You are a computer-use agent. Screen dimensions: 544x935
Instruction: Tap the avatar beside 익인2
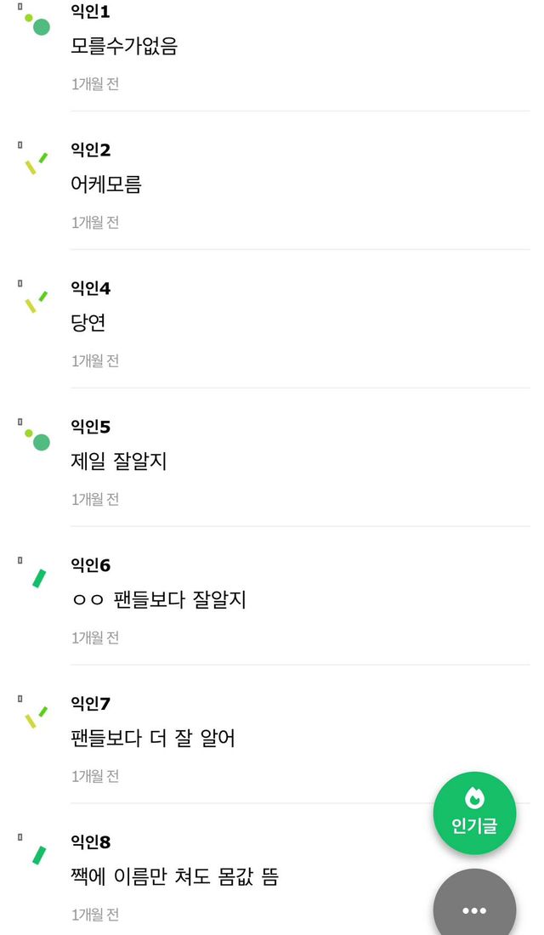(x=36, y=162)
